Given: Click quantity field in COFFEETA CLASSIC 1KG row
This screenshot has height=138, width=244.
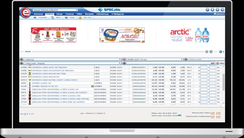Looking at the screenshot, I should tap(204, 83).
